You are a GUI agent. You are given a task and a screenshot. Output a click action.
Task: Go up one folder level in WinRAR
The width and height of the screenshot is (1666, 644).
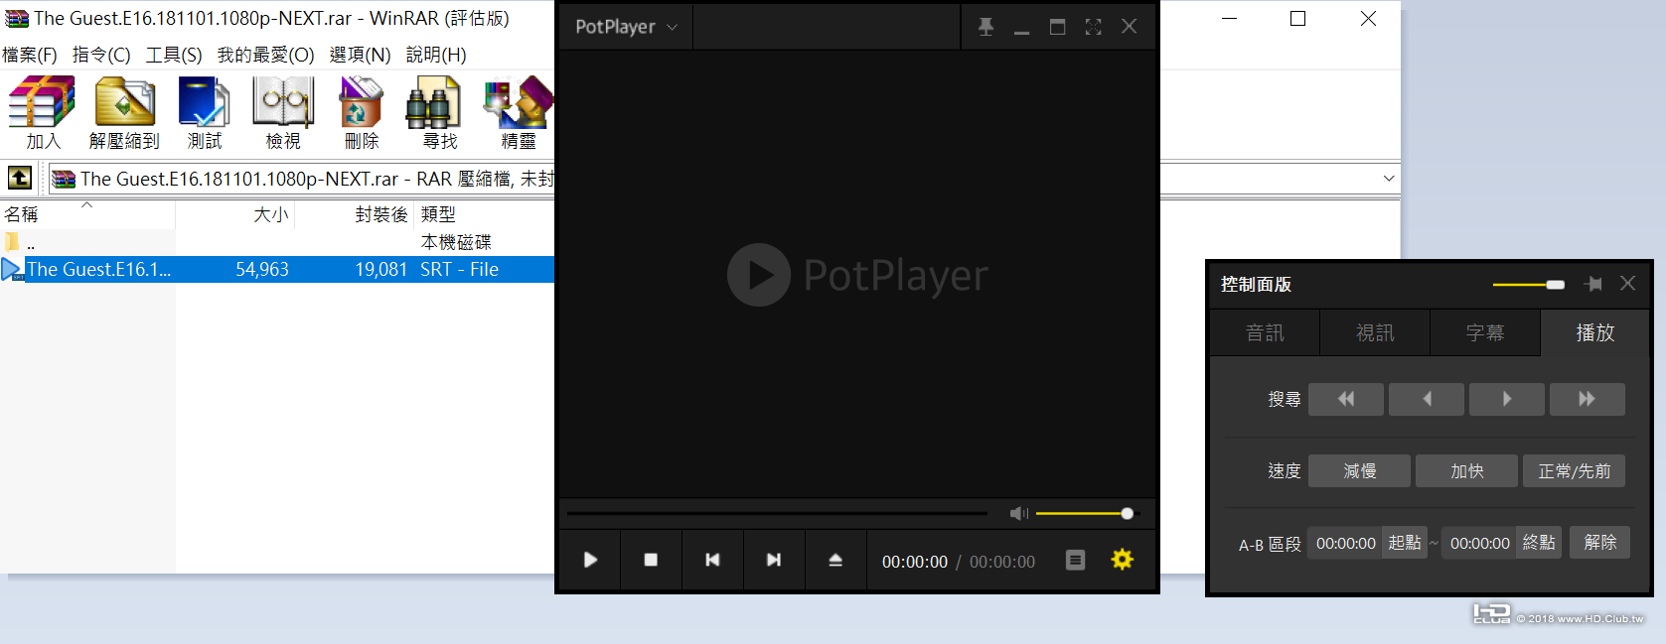click(20, 178)
